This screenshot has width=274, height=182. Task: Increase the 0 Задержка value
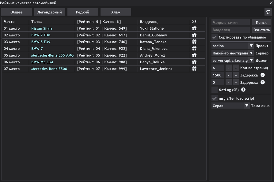pyautogui.click(x=236, y=83)
